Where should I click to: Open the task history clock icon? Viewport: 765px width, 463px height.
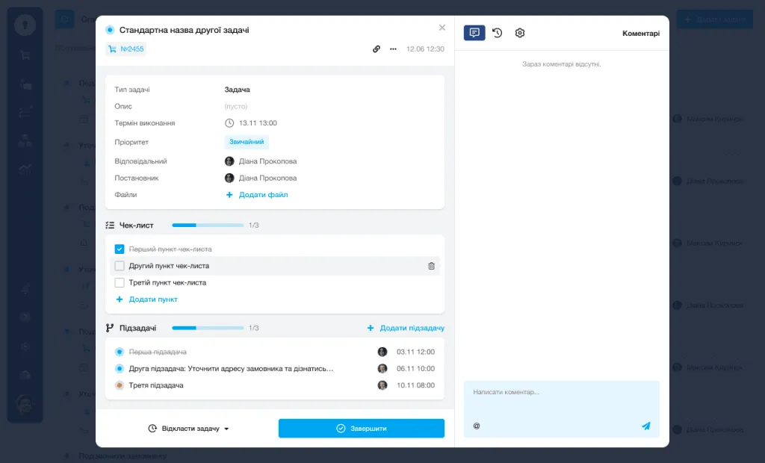(x=497, y=33)
